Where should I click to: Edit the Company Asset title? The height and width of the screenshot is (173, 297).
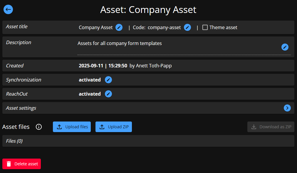(119, 27)
